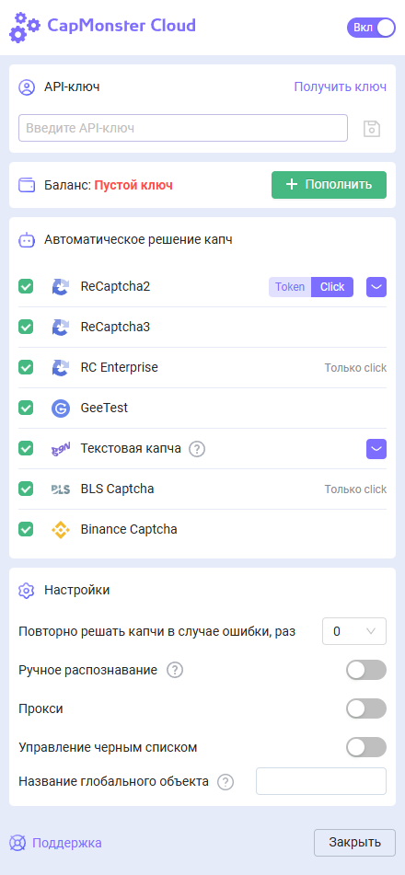Click the help icon next to Ручное распознавание
This screenshot has height=875, width=405.
[x=175, y=670]
